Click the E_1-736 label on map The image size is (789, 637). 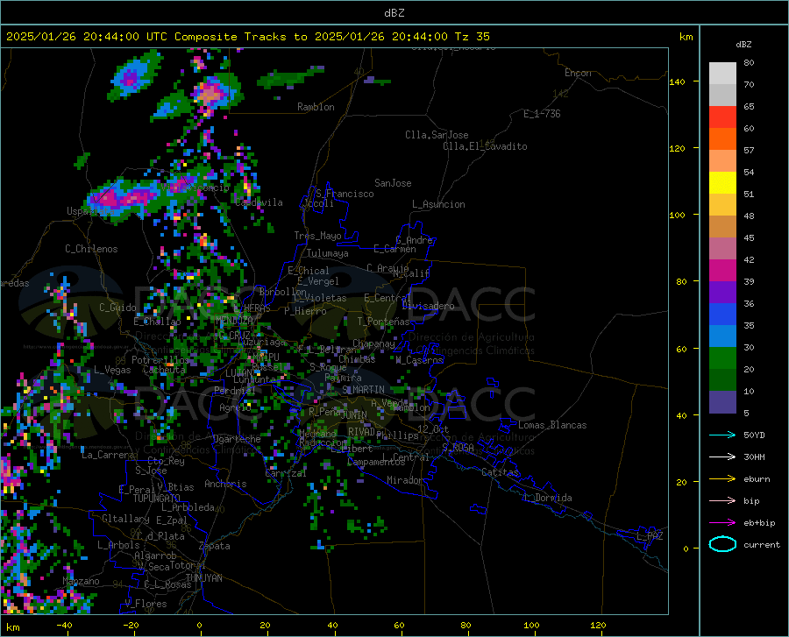[x=542, y=114]
